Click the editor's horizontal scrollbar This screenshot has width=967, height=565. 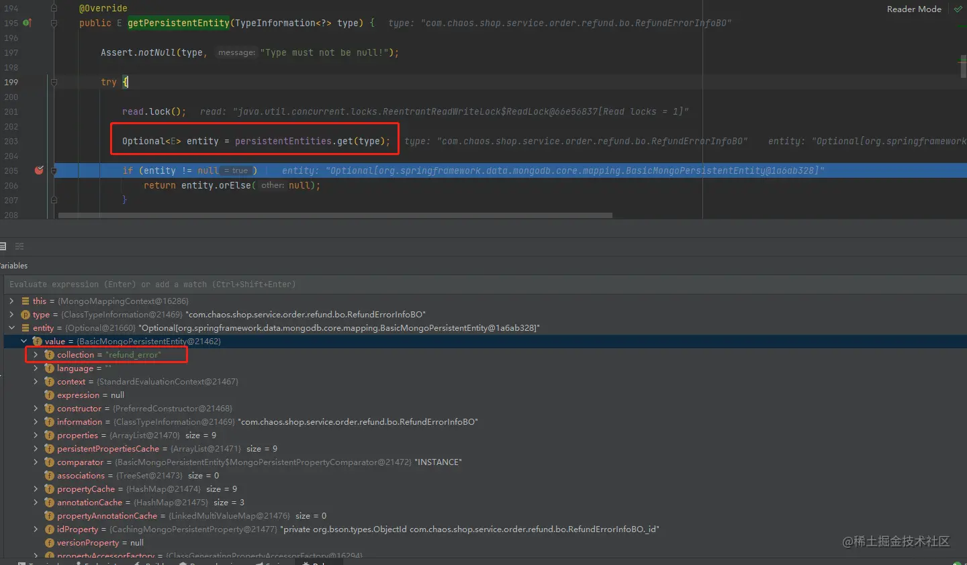click(x=335, y=215)
